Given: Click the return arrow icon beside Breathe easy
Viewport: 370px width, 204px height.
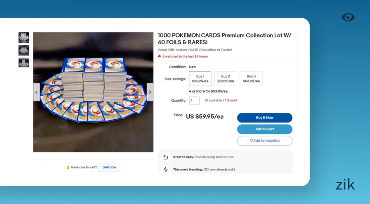Looking at the screenshot, I should [165, 157].
